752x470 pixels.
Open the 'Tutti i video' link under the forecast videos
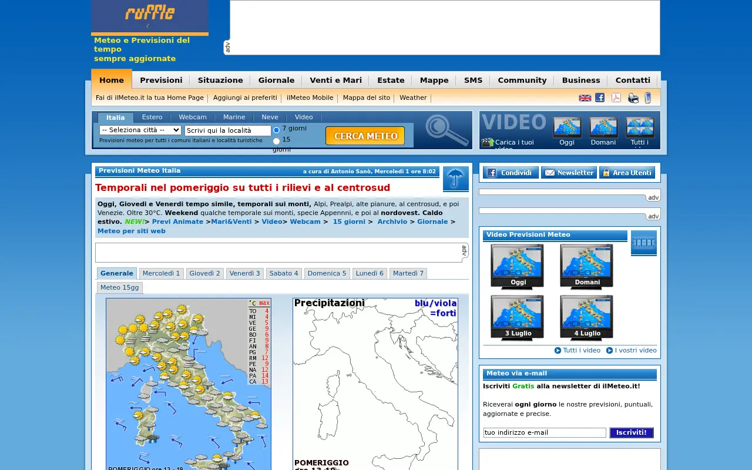click(582, 351)
